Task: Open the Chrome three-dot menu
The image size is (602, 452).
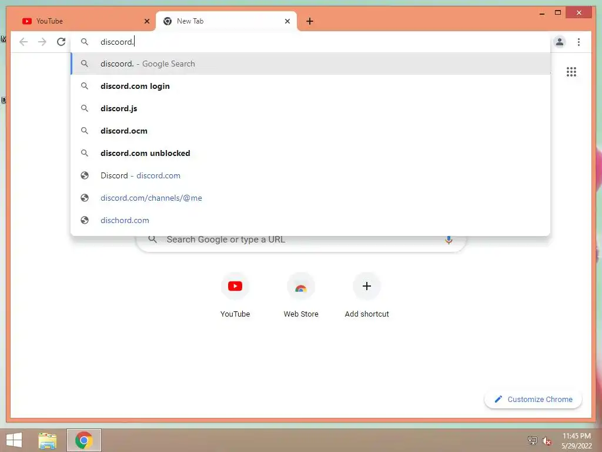Action: coord(578,42)
